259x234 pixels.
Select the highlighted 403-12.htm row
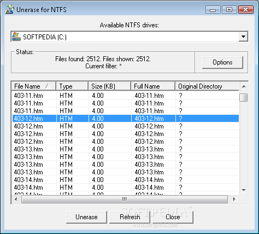coord(125,119)
